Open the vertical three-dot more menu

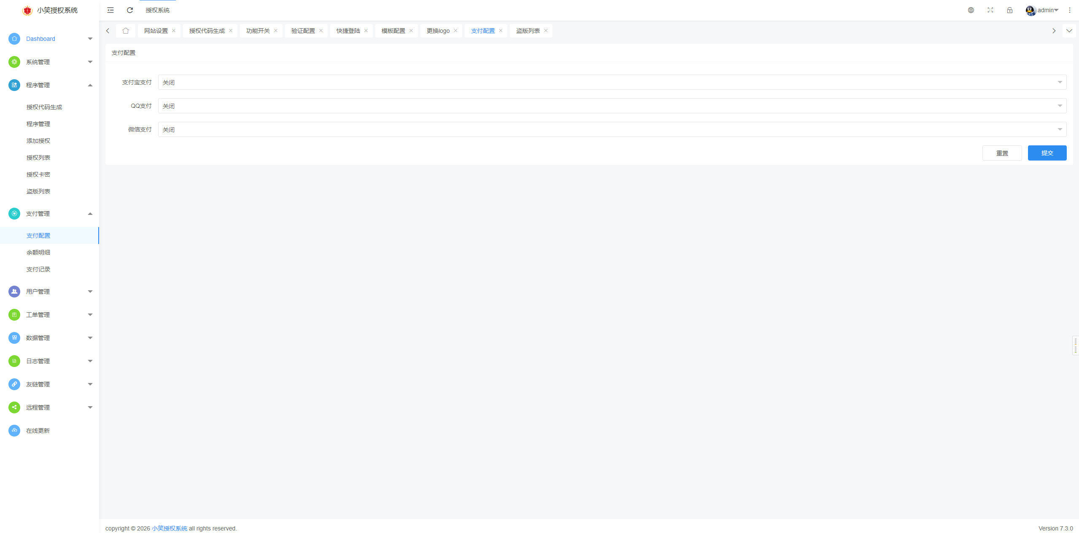tap(1069, 10)
